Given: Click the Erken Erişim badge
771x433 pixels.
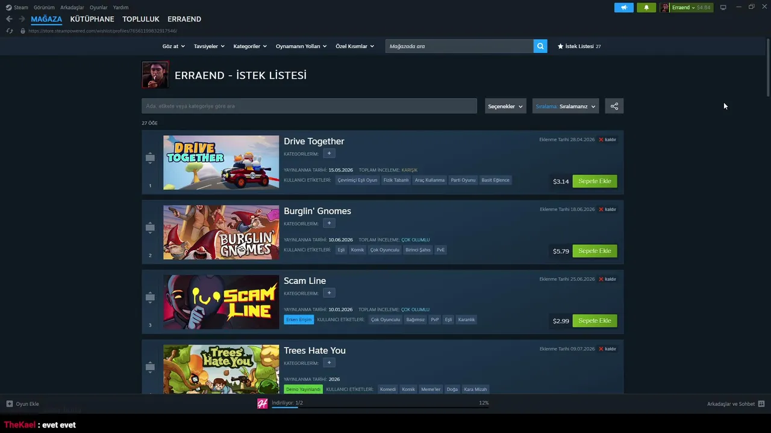Looking at the screenshot, I should (299, 319).
